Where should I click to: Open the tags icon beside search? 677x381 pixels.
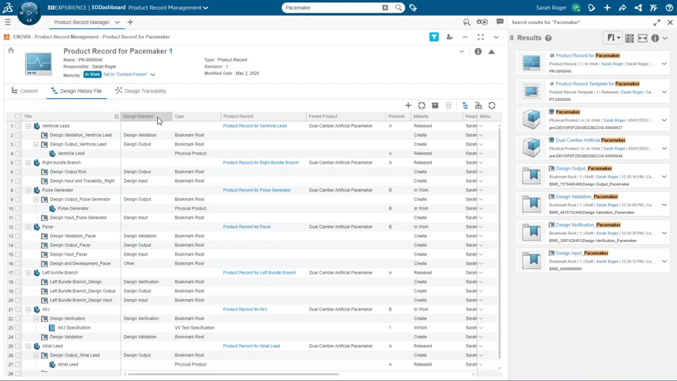click(x=413, y=7)
